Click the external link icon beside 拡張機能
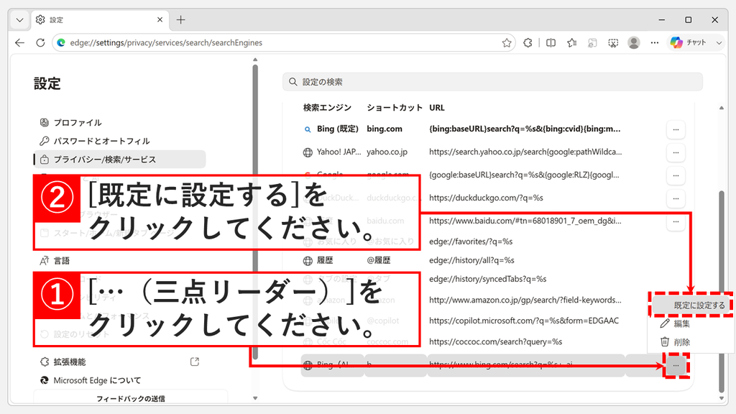Viewport: 736px width, 414px height. pos(195,362)
